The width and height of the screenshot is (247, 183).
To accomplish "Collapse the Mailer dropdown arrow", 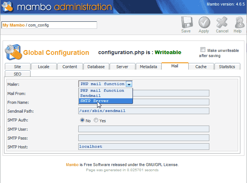I will click(x=129, y=84).
